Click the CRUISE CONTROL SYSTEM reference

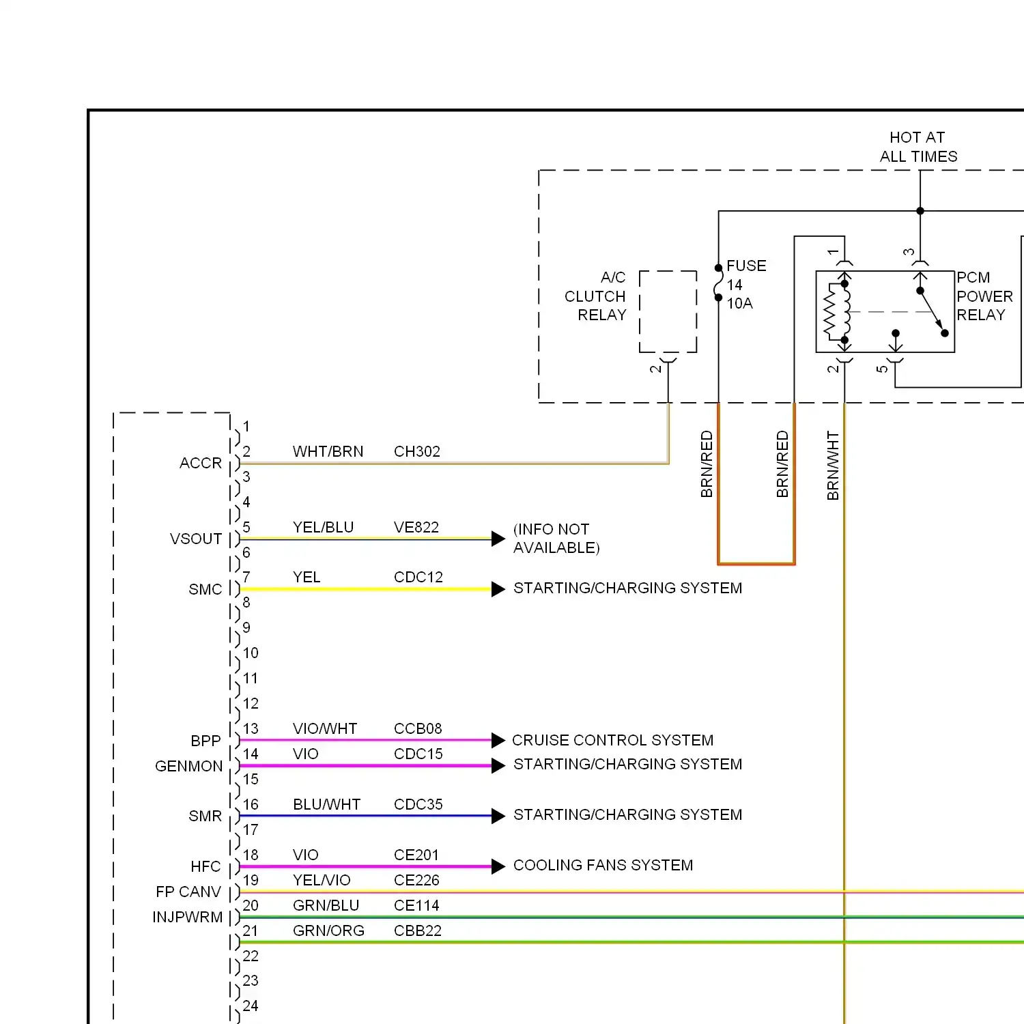pos(612,740)
